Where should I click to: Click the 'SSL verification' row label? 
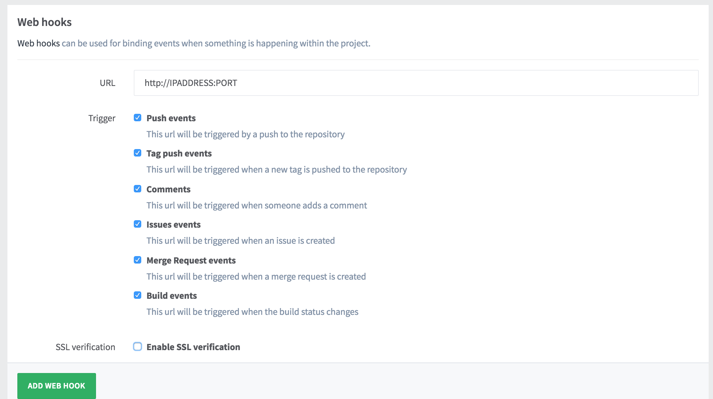pos(85,347)
